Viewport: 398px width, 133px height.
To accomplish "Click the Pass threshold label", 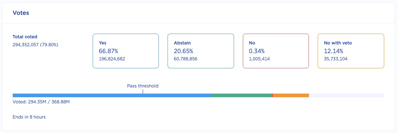I will [142, 86].
